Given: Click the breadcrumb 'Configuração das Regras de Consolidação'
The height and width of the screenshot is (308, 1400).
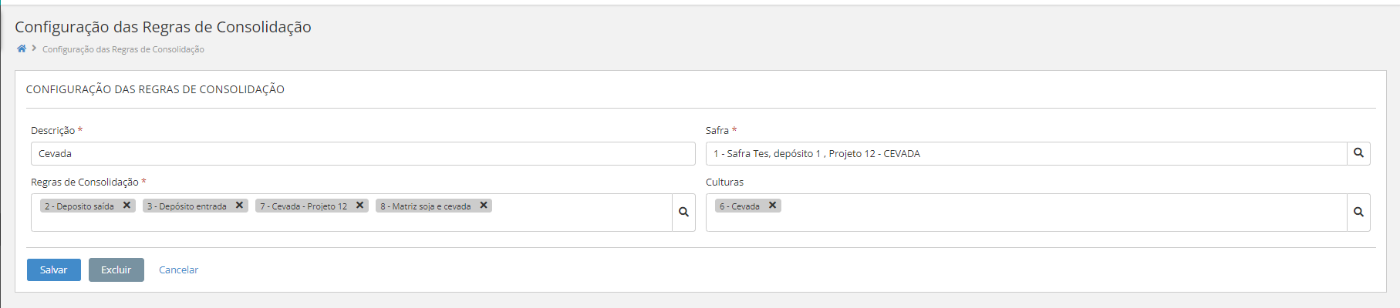Looking at the screenshot, I should pyautogui.click(x=123, y=49).
